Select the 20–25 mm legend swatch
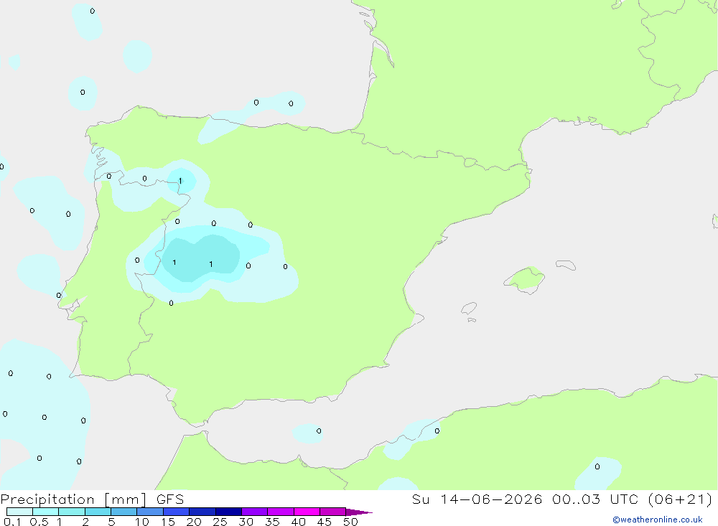This screenshot has height=526, width=718. click(x=202, y=512)
